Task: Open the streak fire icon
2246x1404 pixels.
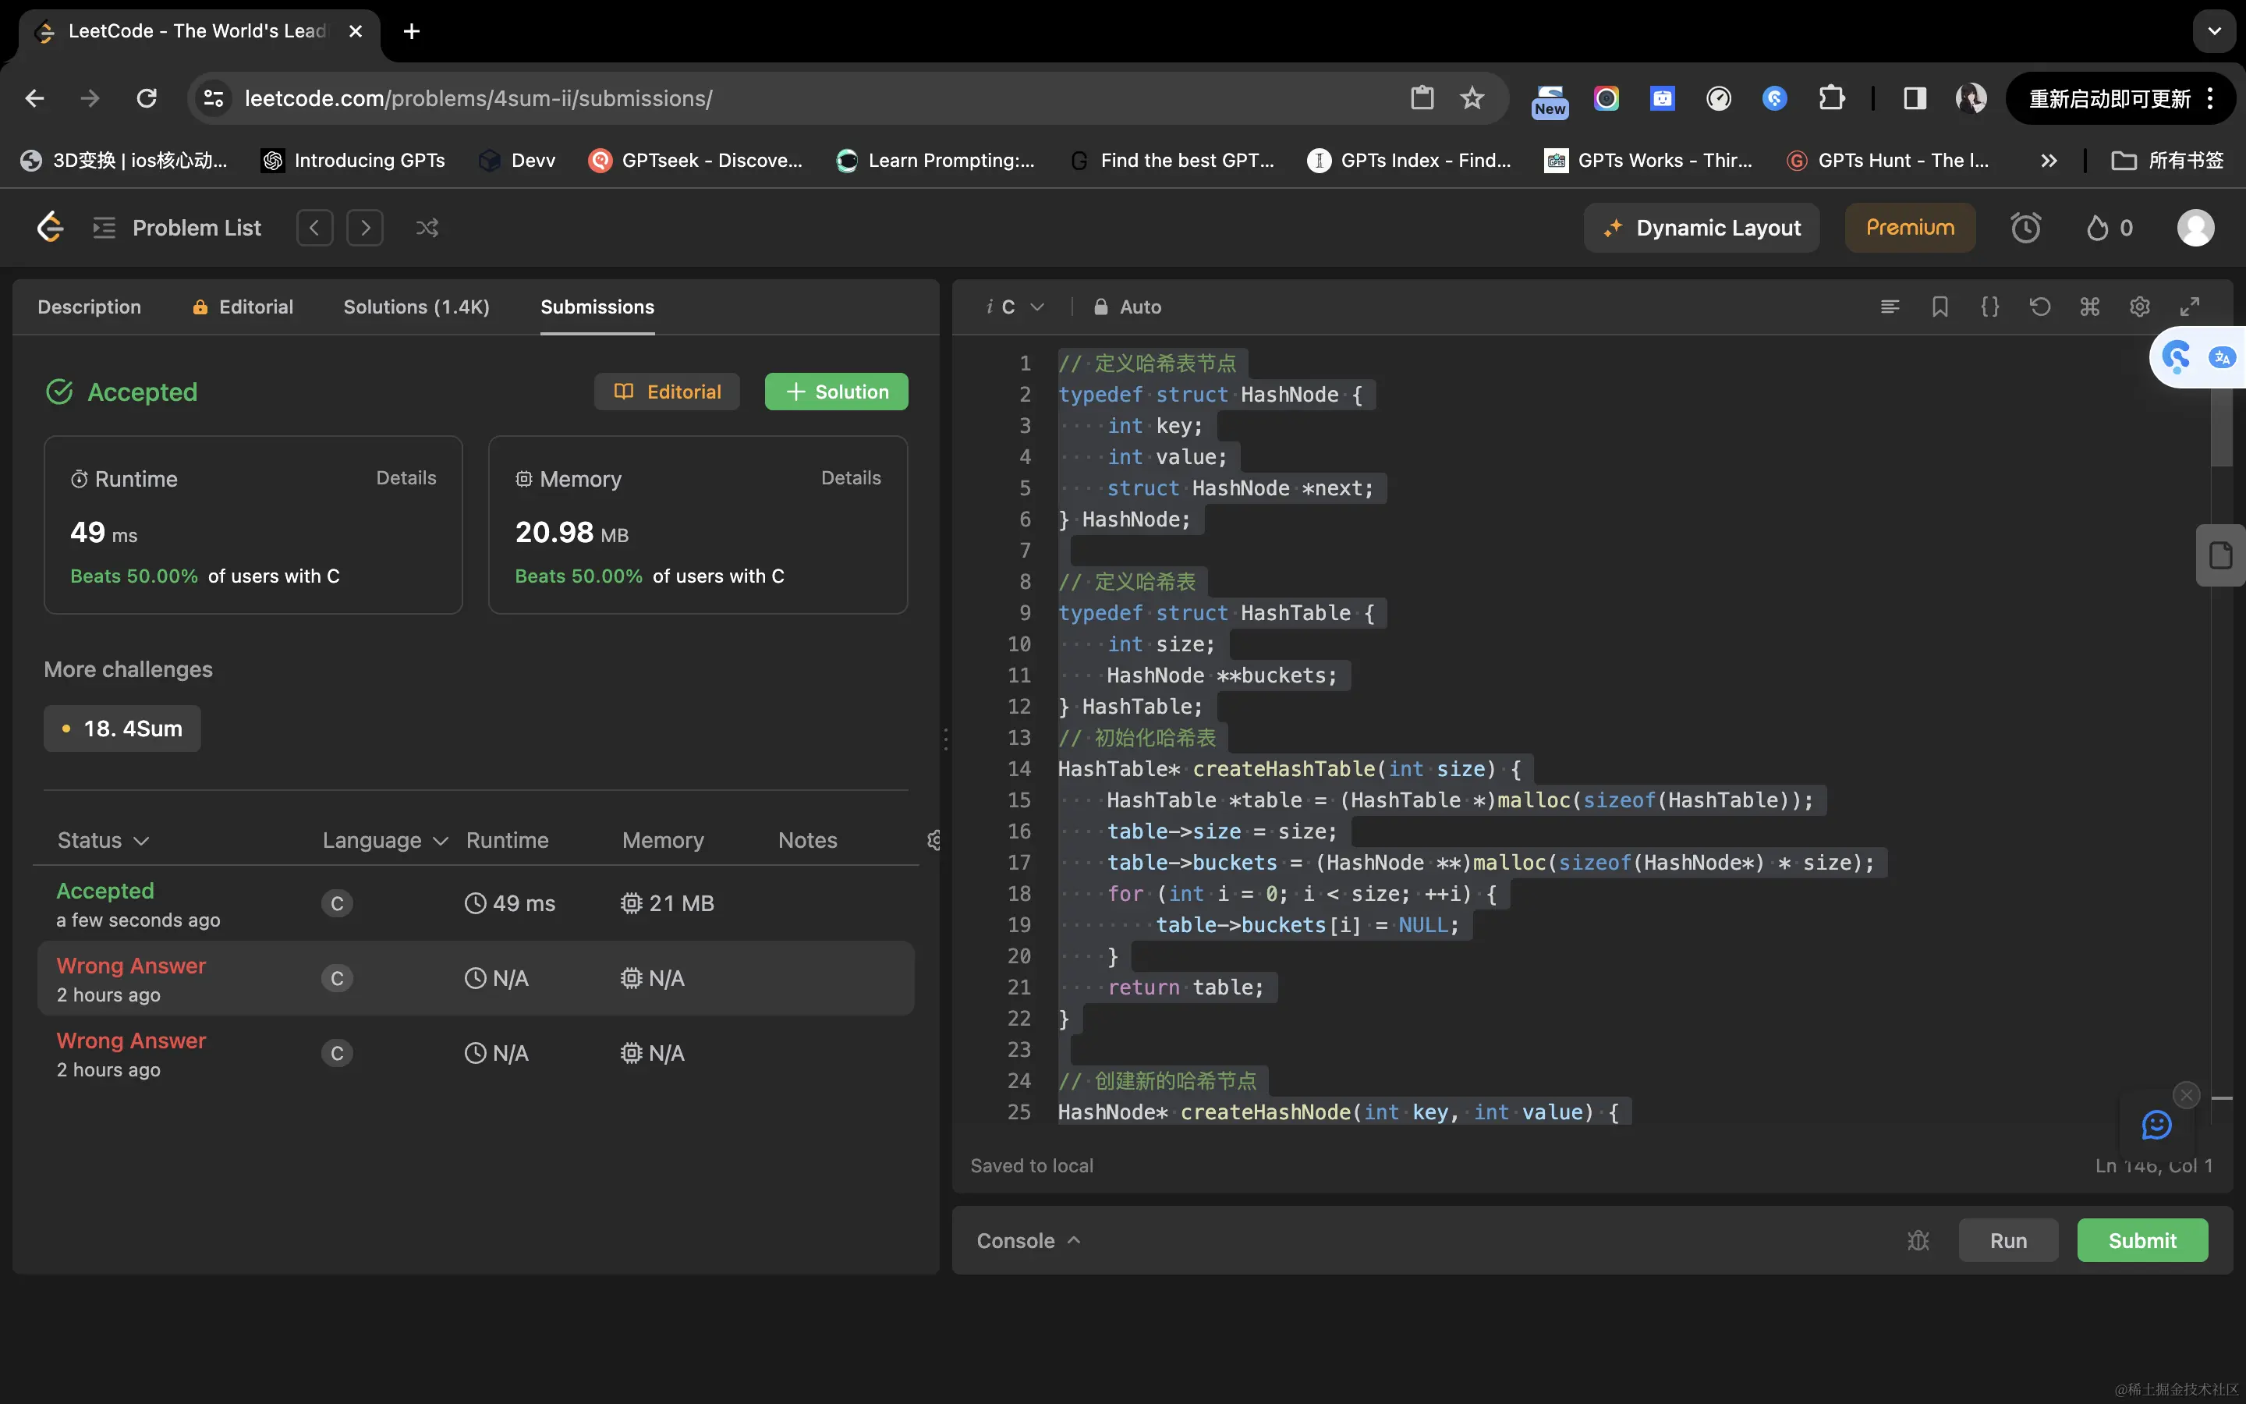Action: (2099, 228)
